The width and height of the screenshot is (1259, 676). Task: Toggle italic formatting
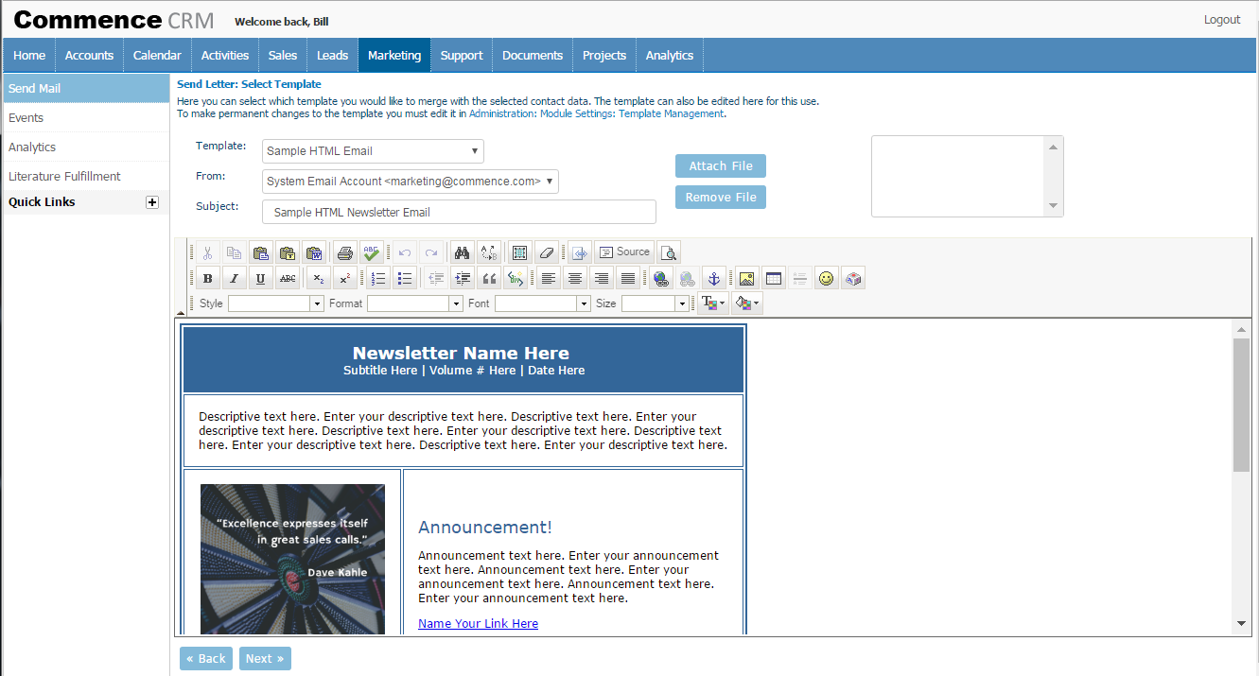pos(235,278)
